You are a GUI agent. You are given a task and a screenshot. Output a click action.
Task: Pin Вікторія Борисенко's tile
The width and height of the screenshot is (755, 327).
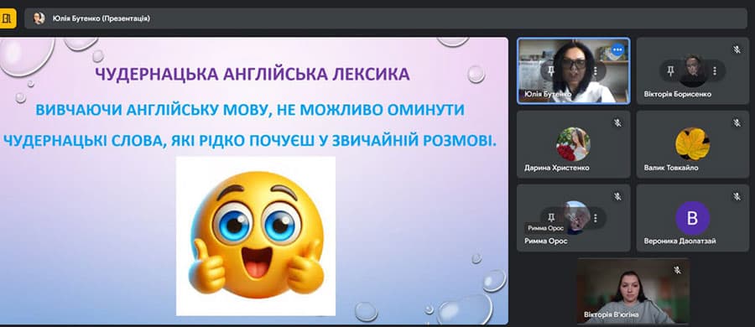pyautogui.click(x=670, y=70)
